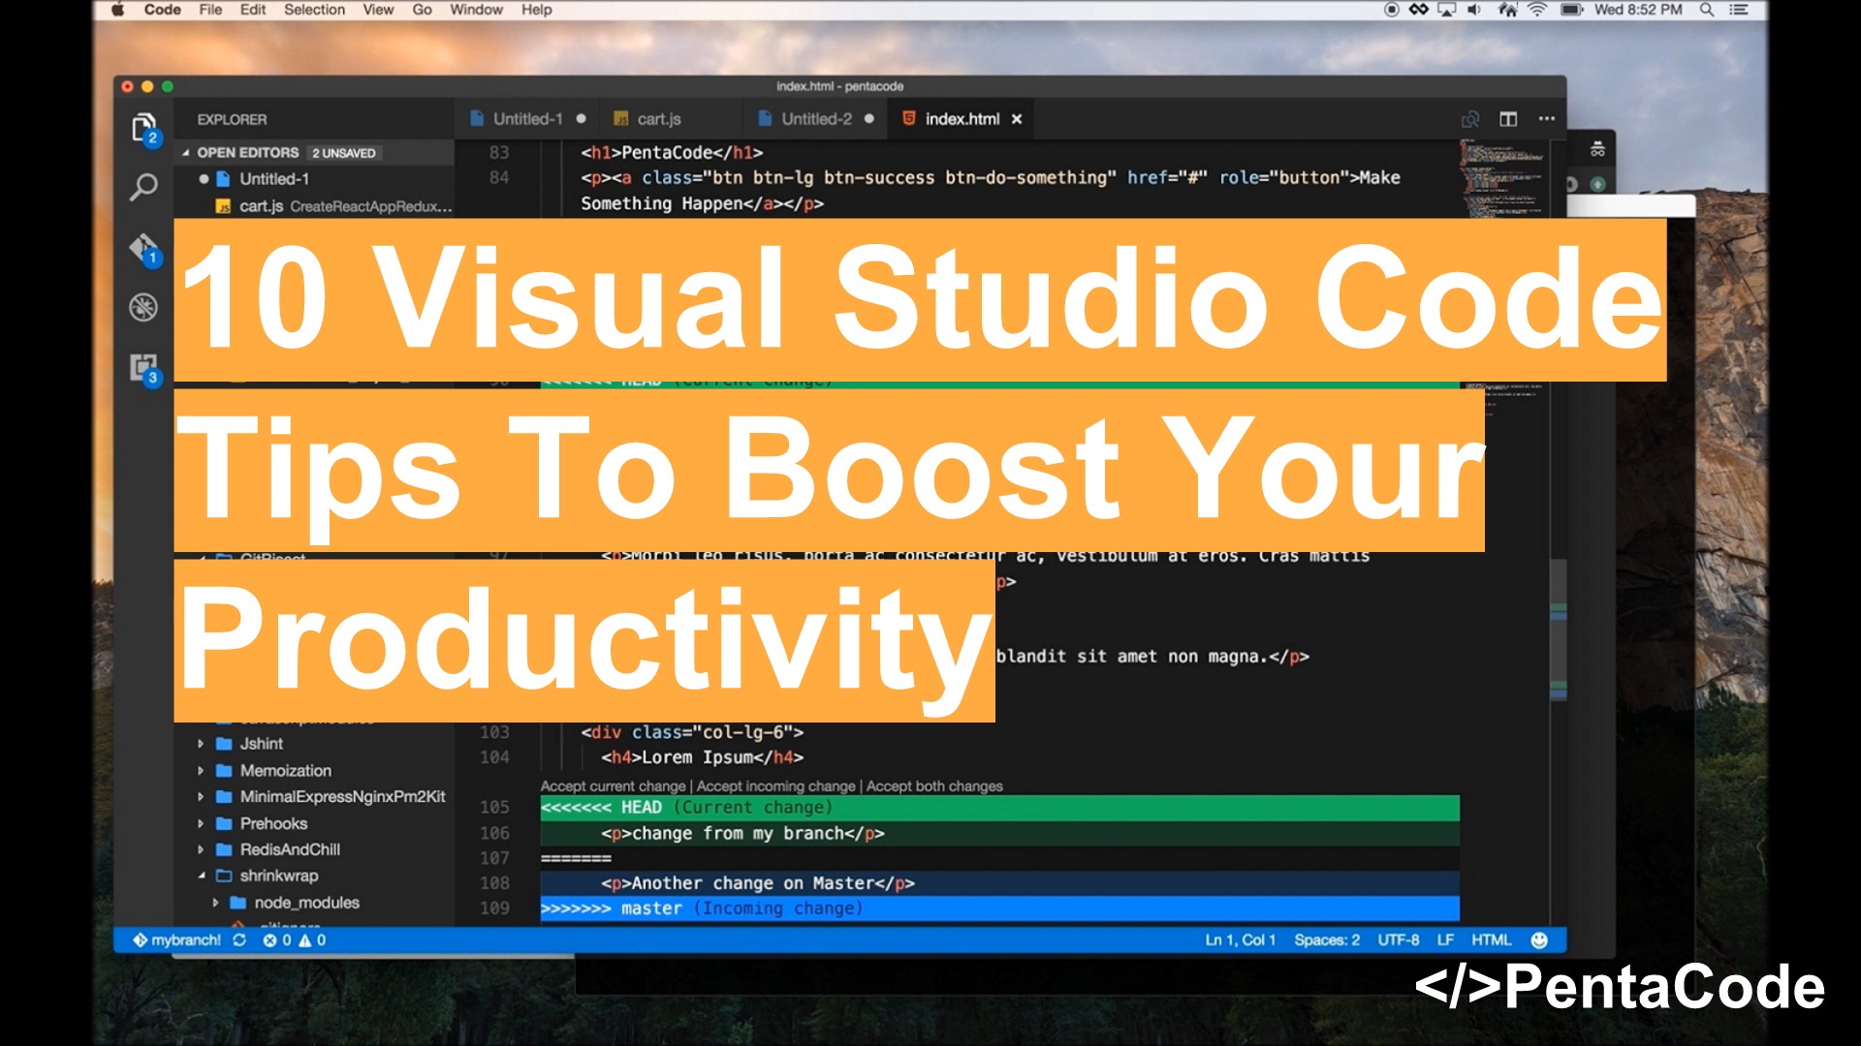Click the feedback smiley in the status bar
1861x1046 pixels.
1539,939
